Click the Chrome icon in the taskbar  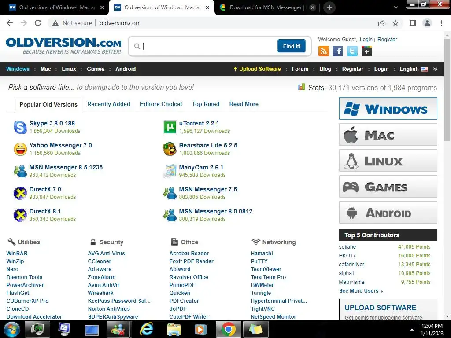(229, 329)
